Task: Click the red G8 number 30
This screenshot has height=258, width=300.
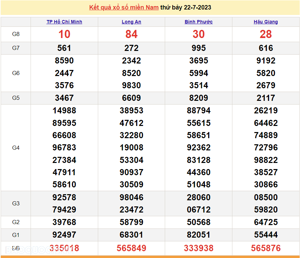Action: pos(199,34)
